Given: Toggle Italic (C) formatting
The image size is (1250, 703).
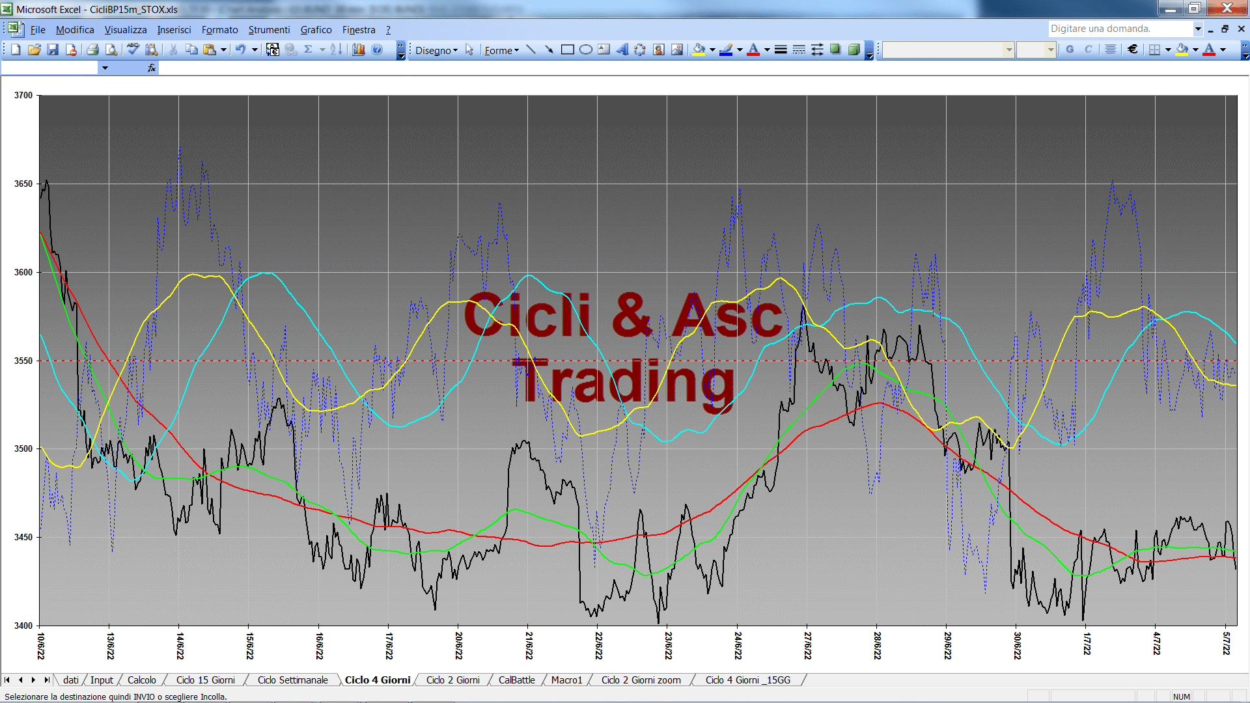Looking at the screenshot, I should pyautogui.click(x=1088, y=49).
